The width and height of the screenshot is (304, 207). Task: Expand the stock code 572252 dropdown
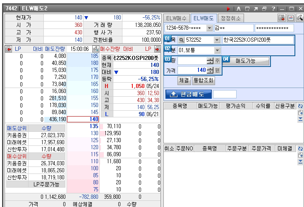217,40
